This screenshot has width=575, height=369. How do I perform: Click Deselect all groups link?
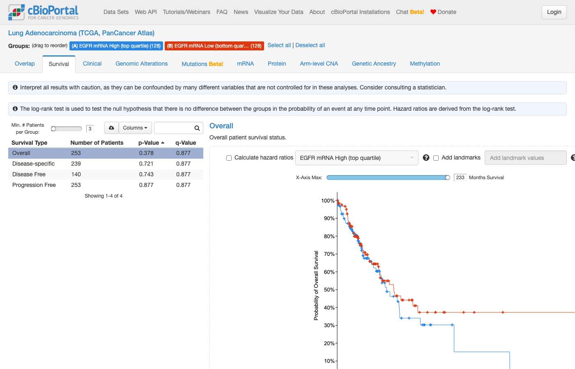pyautogui.click(x=310, y=45)
